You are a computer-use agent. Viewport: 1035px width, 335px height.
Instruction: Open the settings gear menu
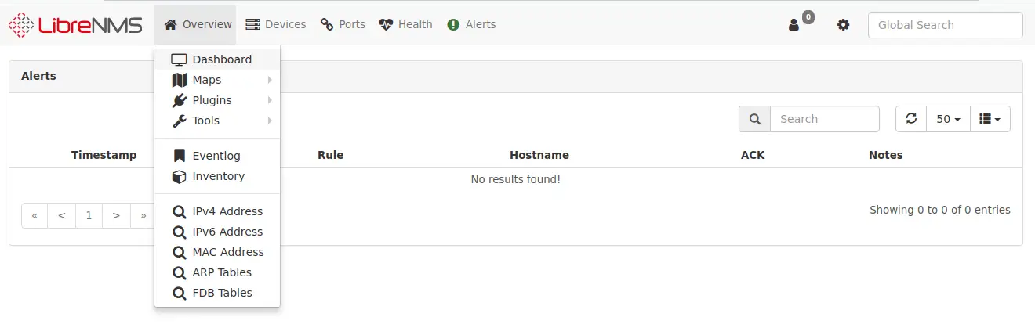[x=843, y=25]
